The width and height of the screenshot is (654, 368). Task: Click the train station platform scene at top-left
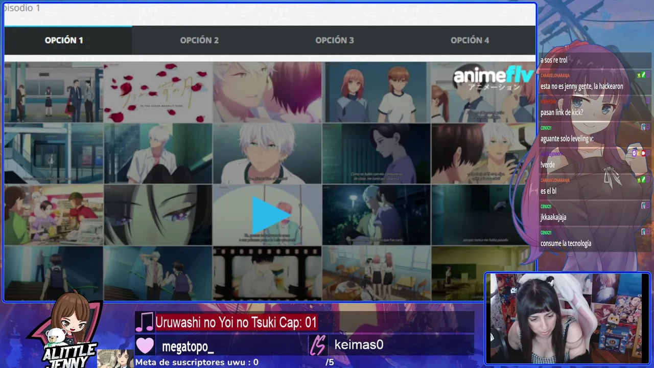click(x=54, y=93)
